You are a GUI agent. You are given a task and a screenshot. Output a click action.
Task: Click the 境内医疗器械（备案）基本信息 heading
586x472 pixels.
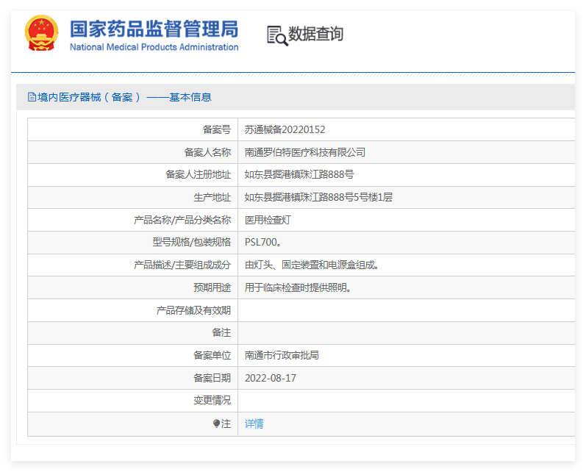[x=124, y=97]
